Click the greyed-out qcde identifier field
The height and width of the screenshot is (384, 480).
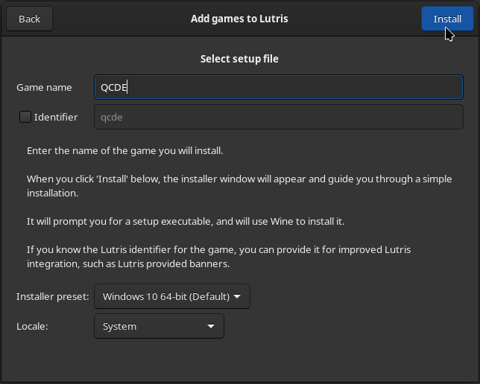(278, 117)
